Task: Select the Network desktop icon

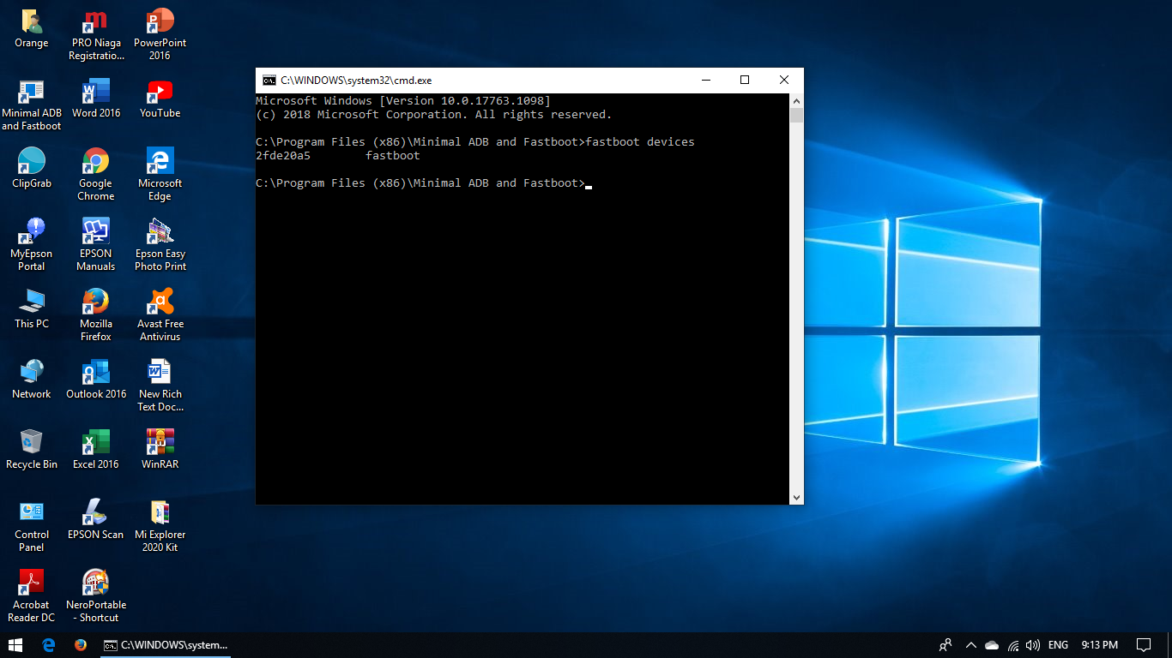Action: coord(32,380)
